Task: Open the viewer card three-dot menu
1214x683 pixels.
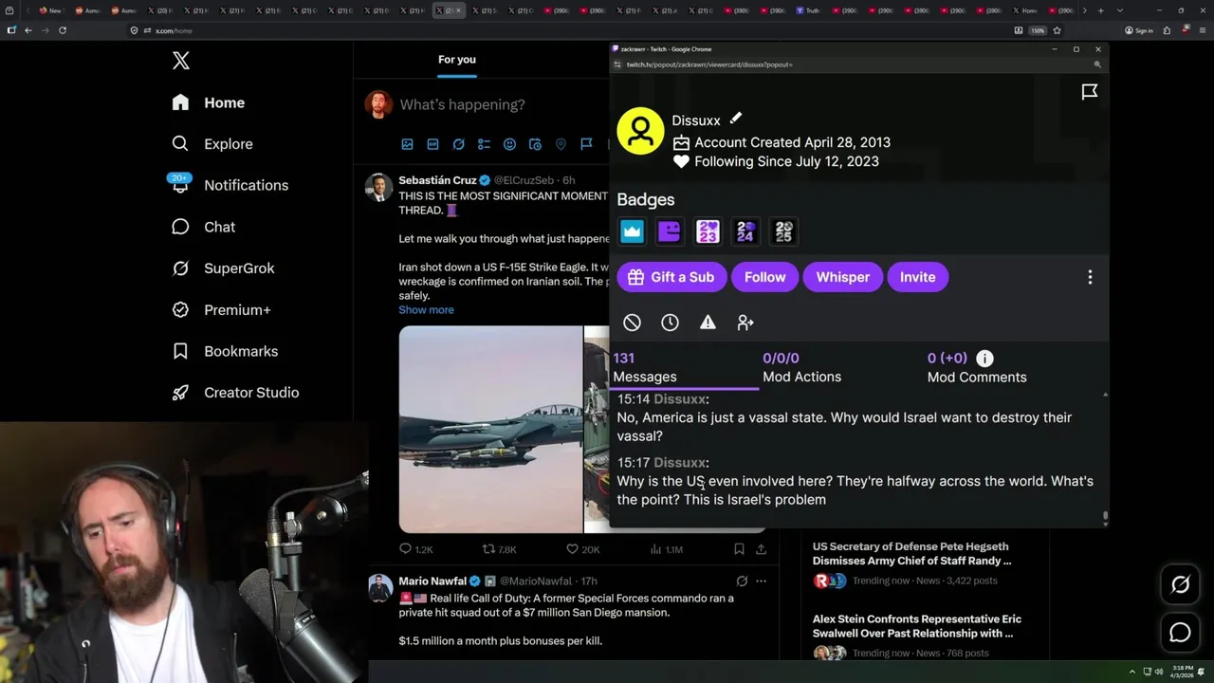Action: click(x=1090, y=277)
